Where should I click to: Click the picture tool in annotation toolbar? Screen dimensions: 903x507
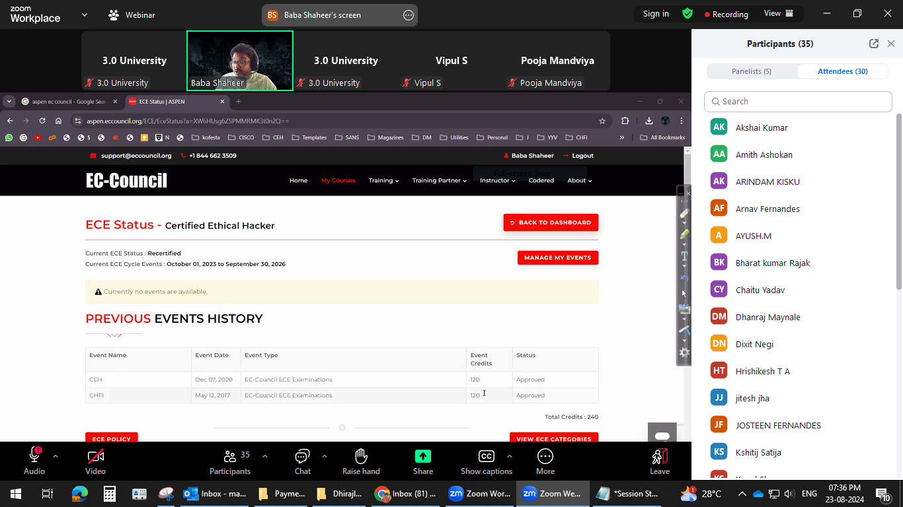[684, 309]
